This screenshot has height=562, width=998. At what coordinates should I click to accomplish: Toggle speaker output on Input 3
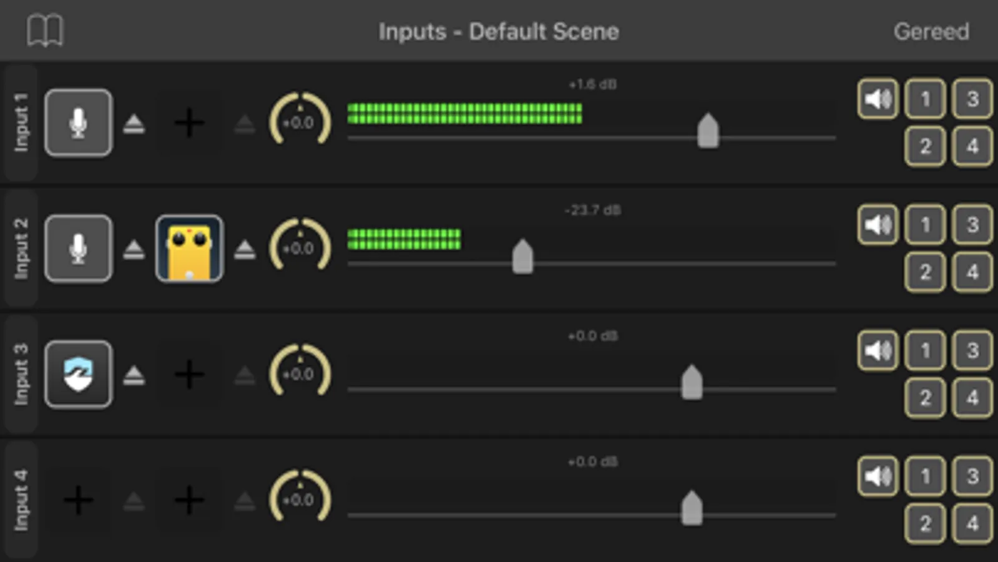[878, 350]
